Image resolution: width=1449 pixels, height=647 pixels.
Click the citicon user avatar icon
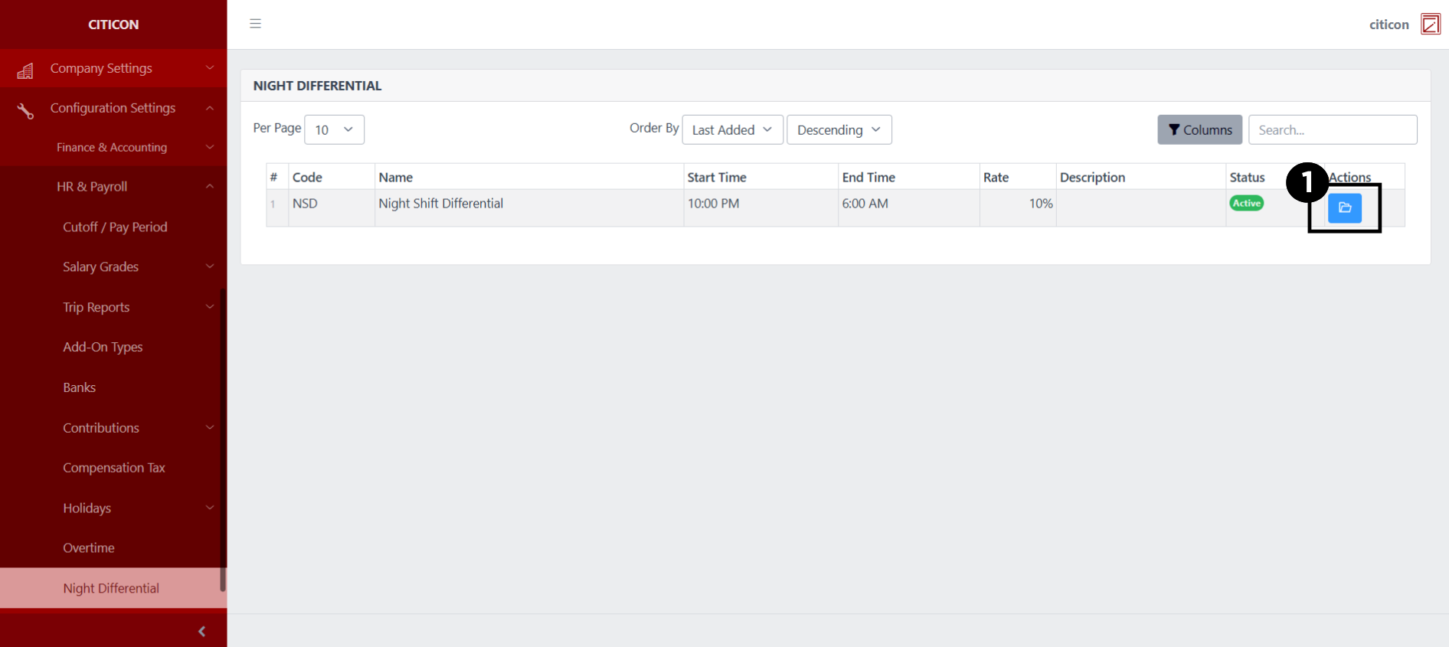point(1430,24)
